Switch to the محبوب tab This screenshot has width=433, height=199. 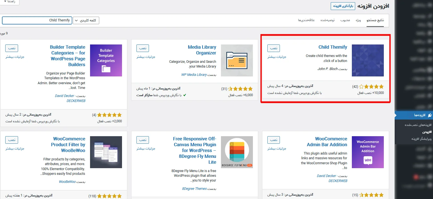[345, 20]
